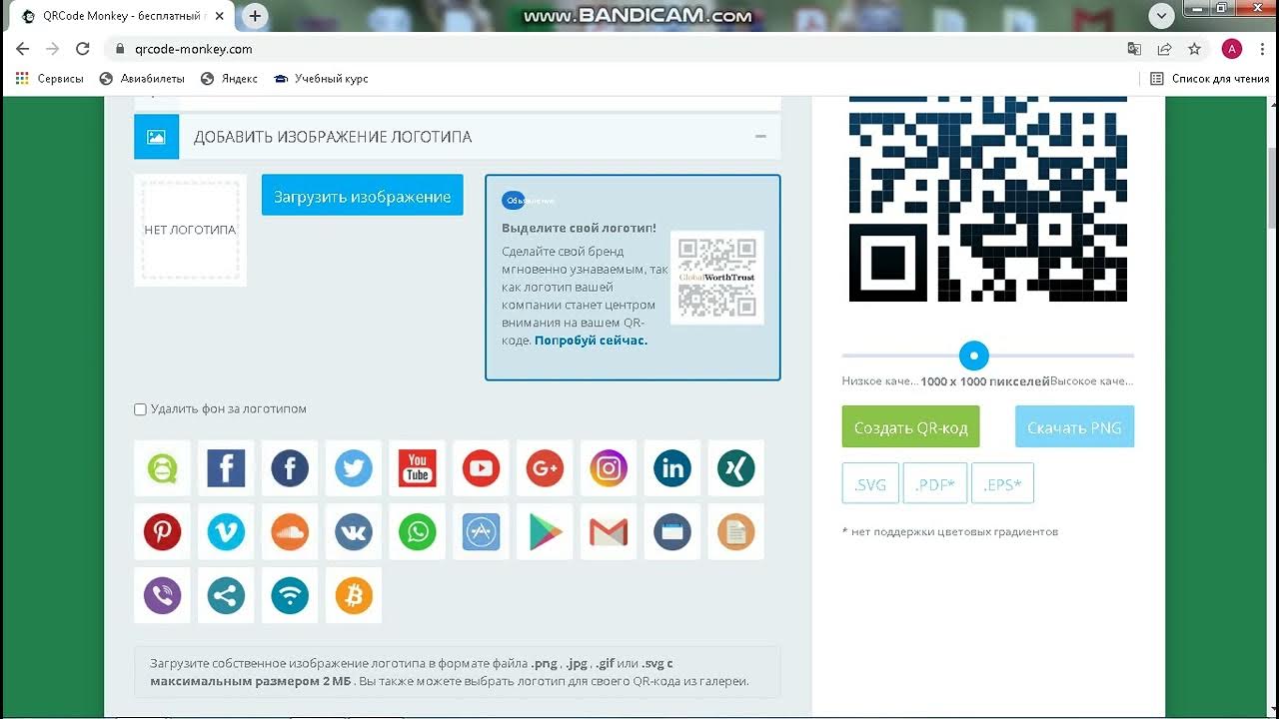Select the QRCode Monkey logo icon
Image resolution: width=1279 pixels, height=719 pixels.
162,468
